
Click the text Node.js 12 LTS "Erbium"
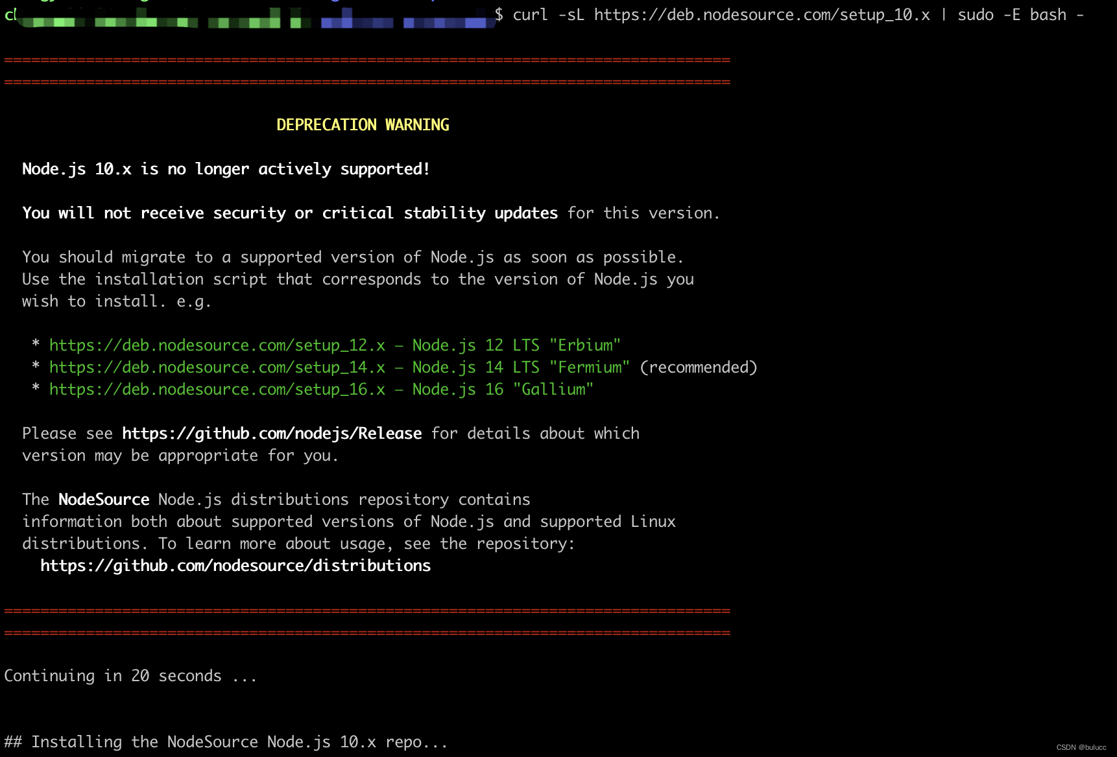point(517,345)
